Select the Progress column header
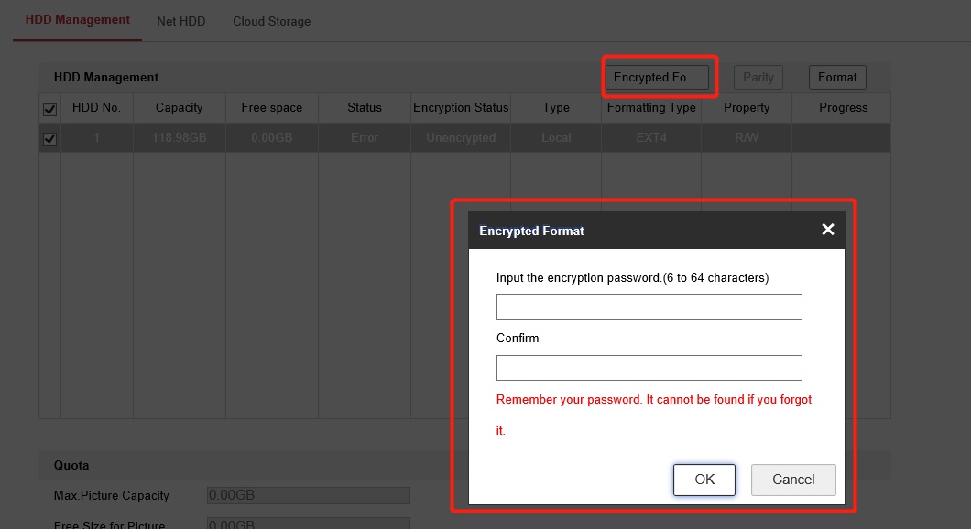The image size is (971, 529). [843, 108]
